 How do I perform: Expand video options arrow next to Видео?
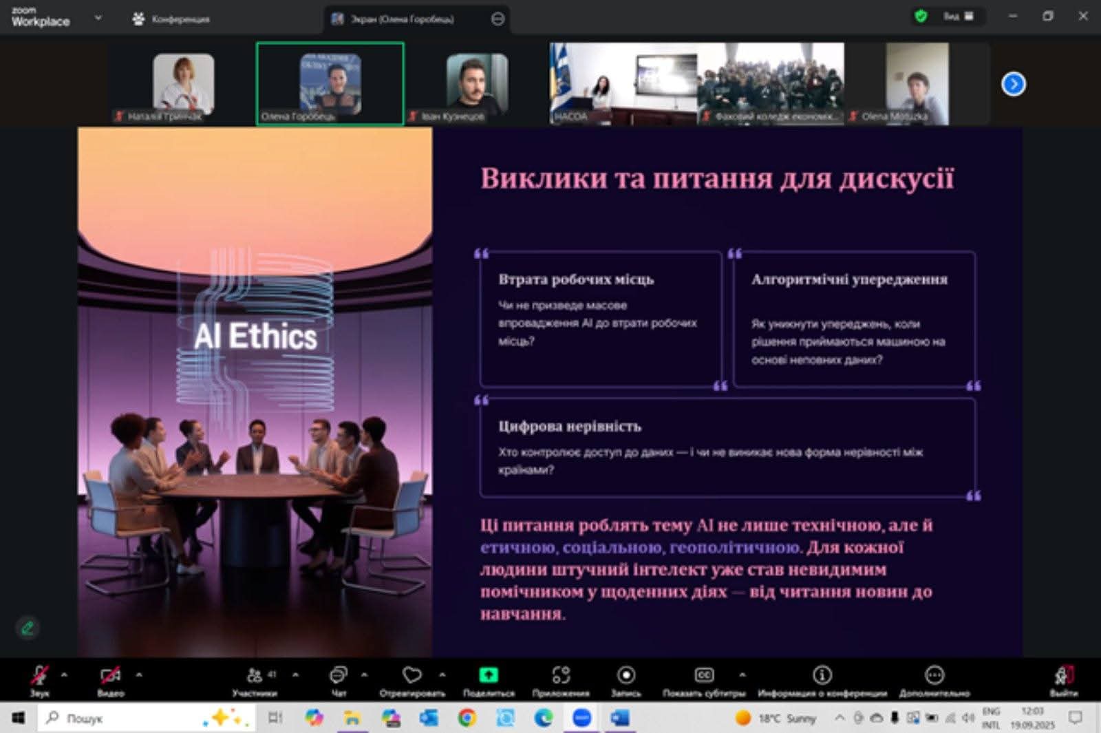[139, 675]
